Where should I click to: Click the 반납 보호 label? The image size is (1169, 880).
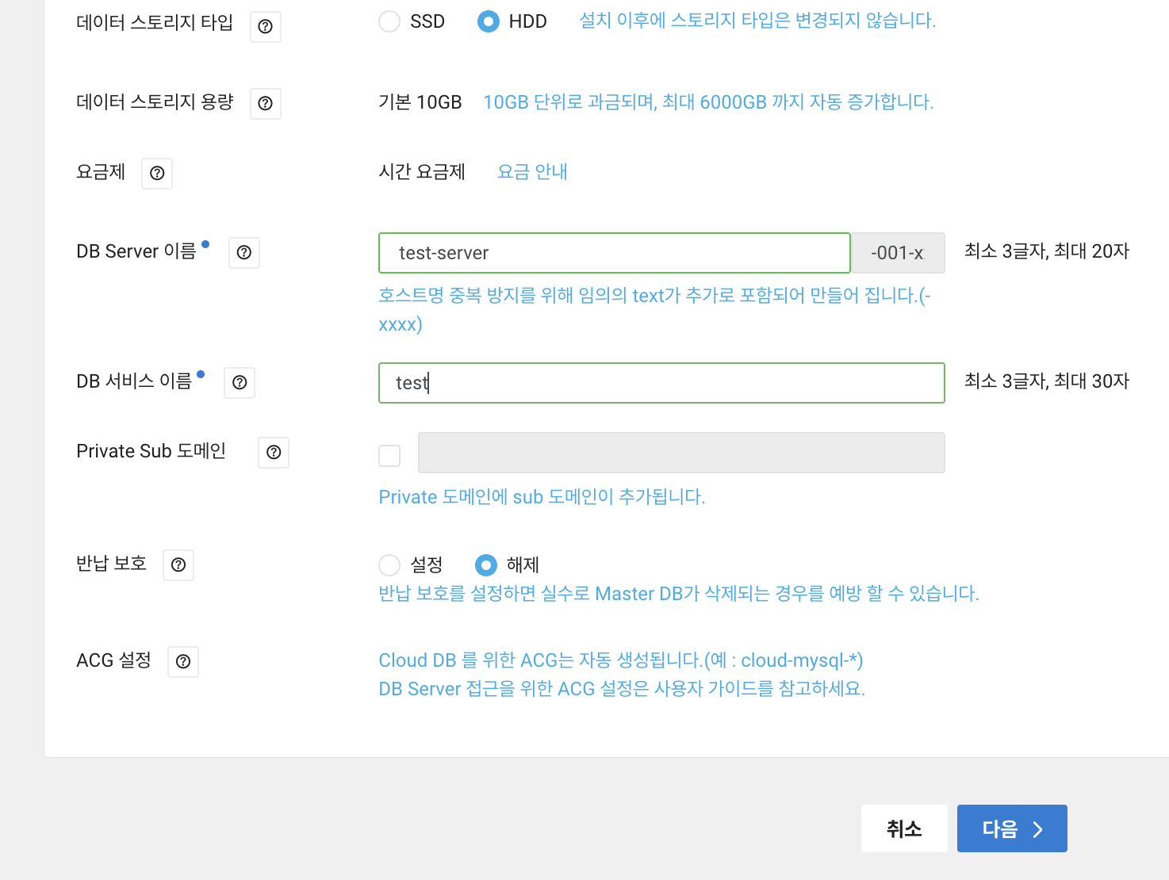pyautogui.click(x=112, y=564)
